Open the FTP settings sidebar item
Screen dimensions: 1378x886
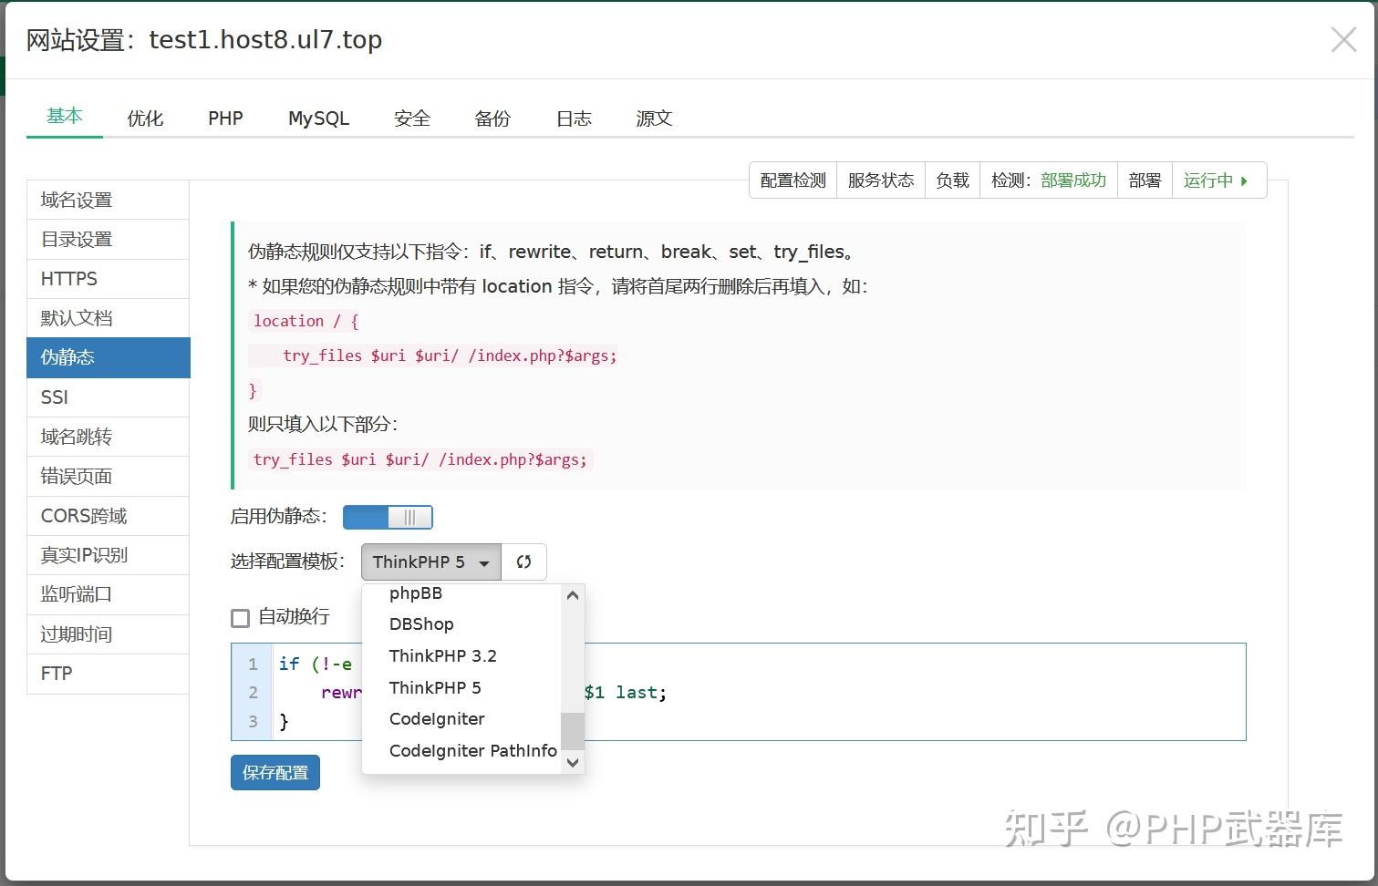pos(55,674)
